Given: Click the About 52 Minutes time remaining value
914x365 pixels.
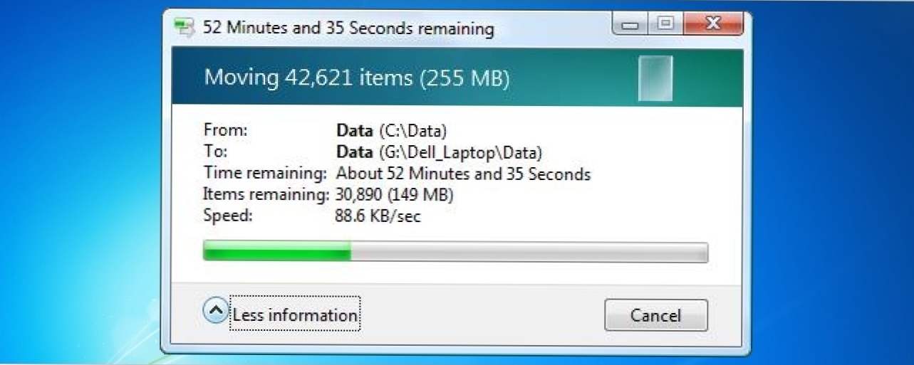Looking at the screenshot, I should point(463,174).
